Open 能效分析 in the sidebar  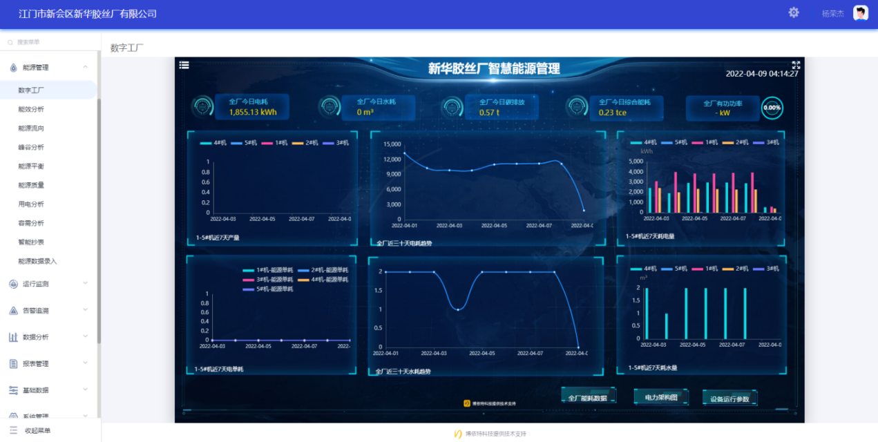tap(31, 109)
